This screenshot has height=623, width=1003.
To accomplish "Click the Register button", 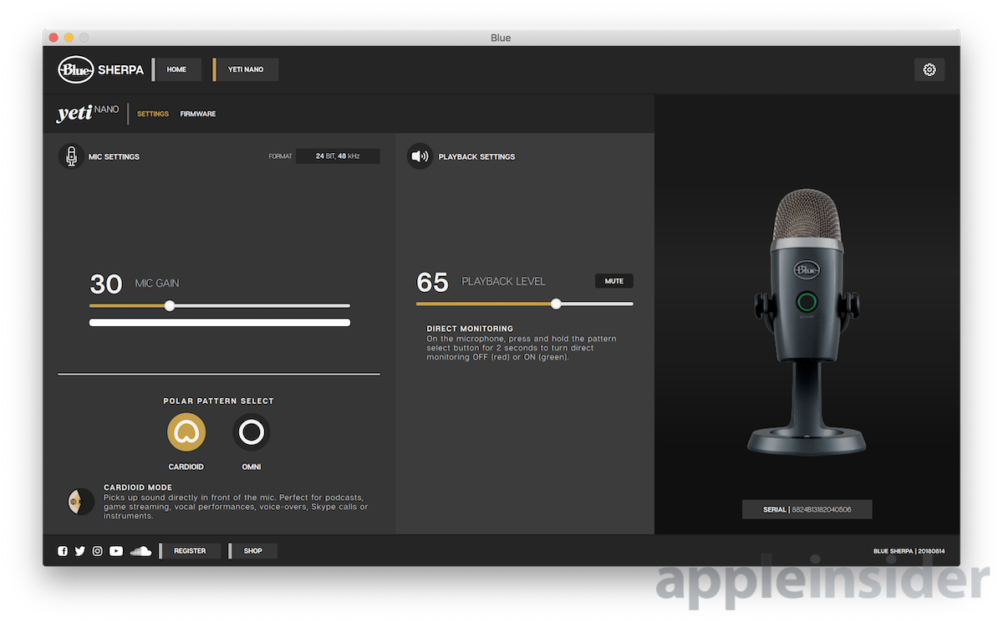I will (190, 551).
